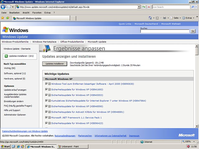199x149 pixels.
Task: Expand details for KB948590 update
Action: 49,106
